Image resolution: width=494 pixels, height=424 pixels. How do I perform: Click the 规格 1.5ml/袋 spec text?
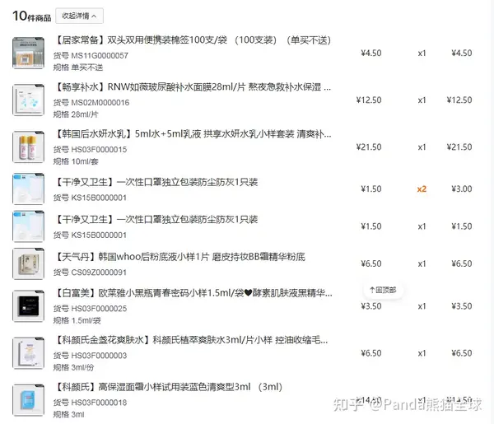77,321
